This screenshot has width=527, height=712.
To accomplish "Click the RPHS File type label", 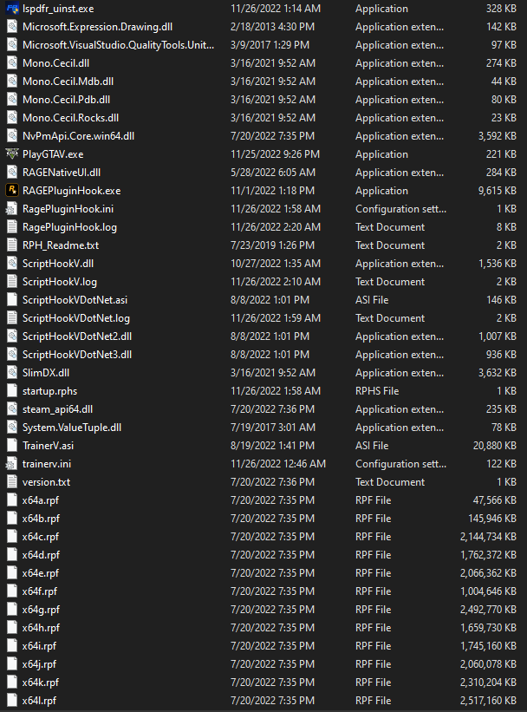I will [377, 391].
